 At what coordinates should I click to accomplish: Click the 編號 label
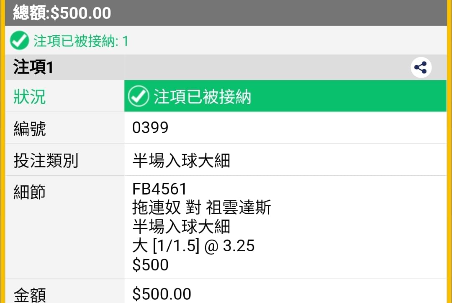coord(30,128)
